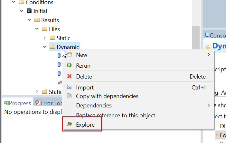Collapse the Dynamic folder node

[45, 47]
